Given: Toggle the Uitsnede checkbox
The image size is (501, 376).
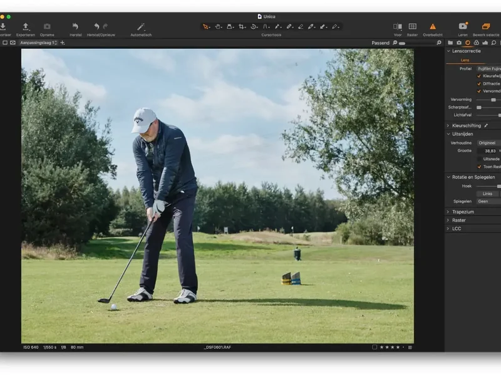Looking at the screenshot, I should 479,159.
